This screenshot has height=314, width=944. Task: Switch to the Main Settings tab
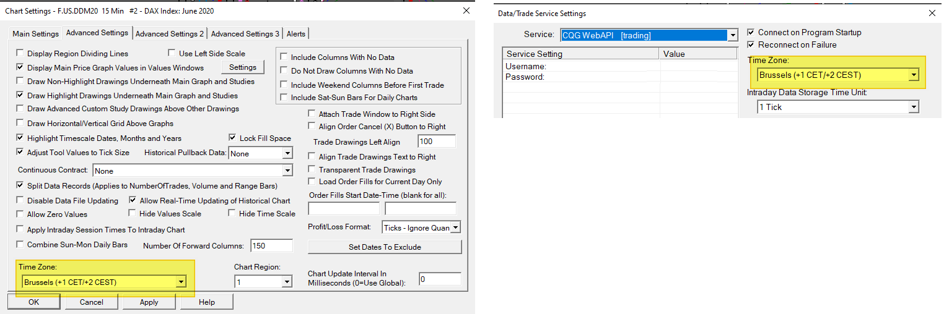click(x=36, y=34)
